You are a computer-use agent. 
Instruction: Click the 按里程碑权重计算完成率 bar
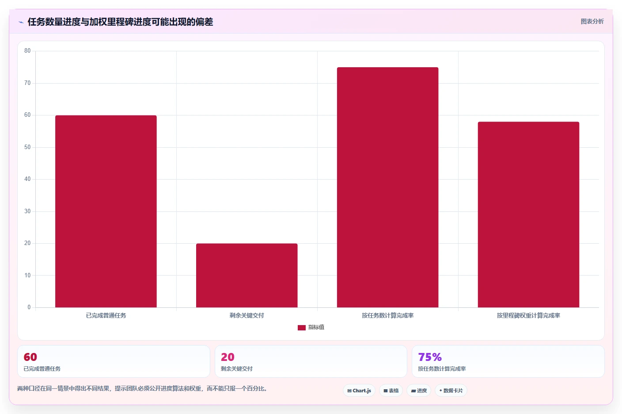[528, 215]
